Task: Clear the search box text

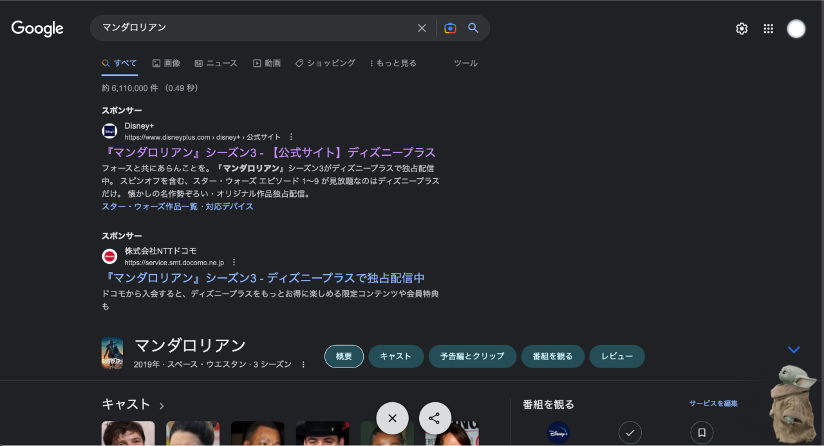Action: point(422,28)
